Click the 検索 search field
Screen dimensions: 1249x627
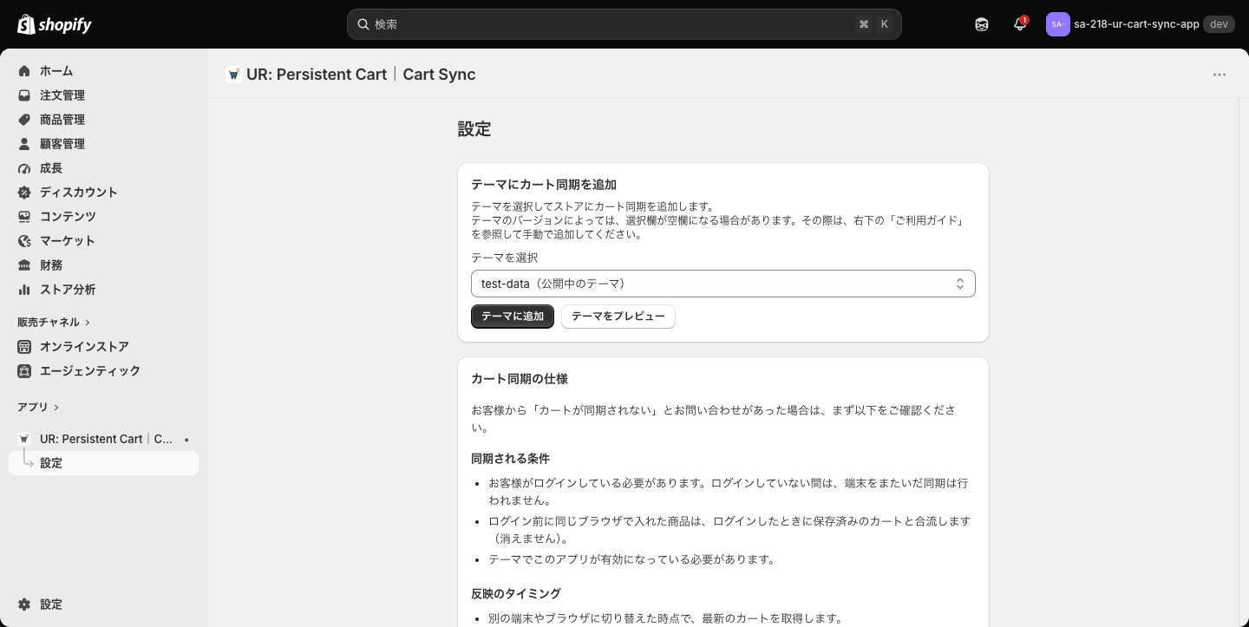[x=624, y=24]
